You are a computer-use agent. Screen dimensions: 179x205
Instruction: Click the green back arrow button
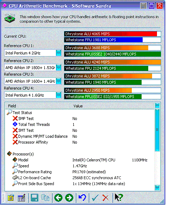click(x=58, y=198)
